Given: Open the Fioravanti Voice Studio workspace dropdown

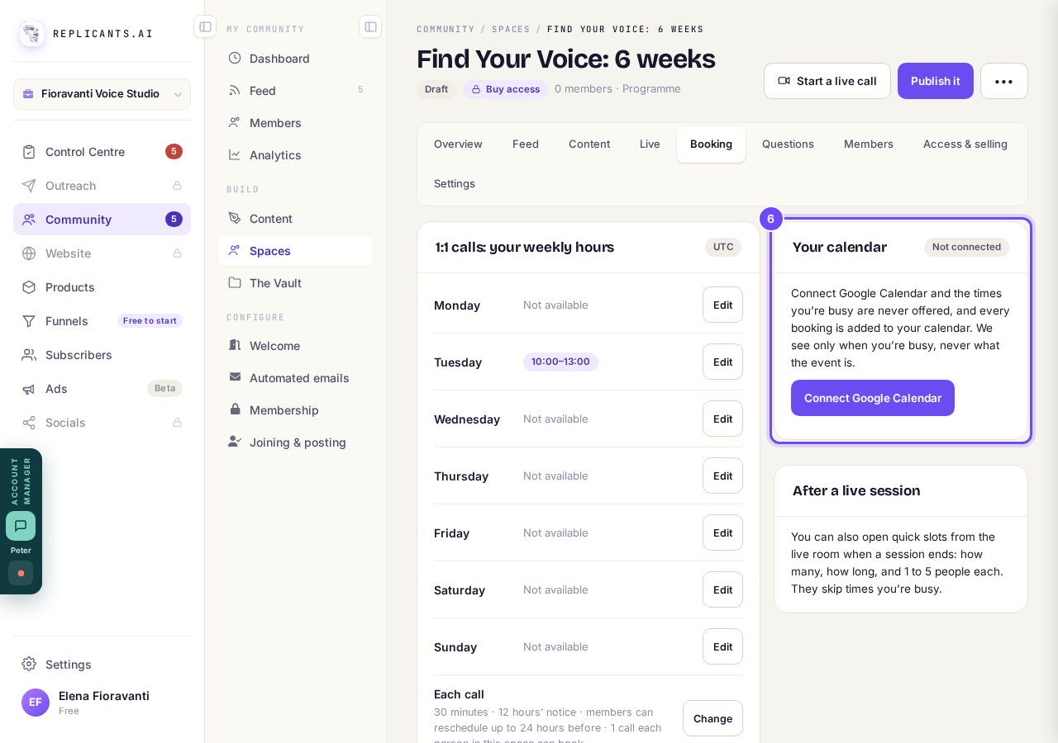Looking at the screenshot, I should click(x=102, y=94).
